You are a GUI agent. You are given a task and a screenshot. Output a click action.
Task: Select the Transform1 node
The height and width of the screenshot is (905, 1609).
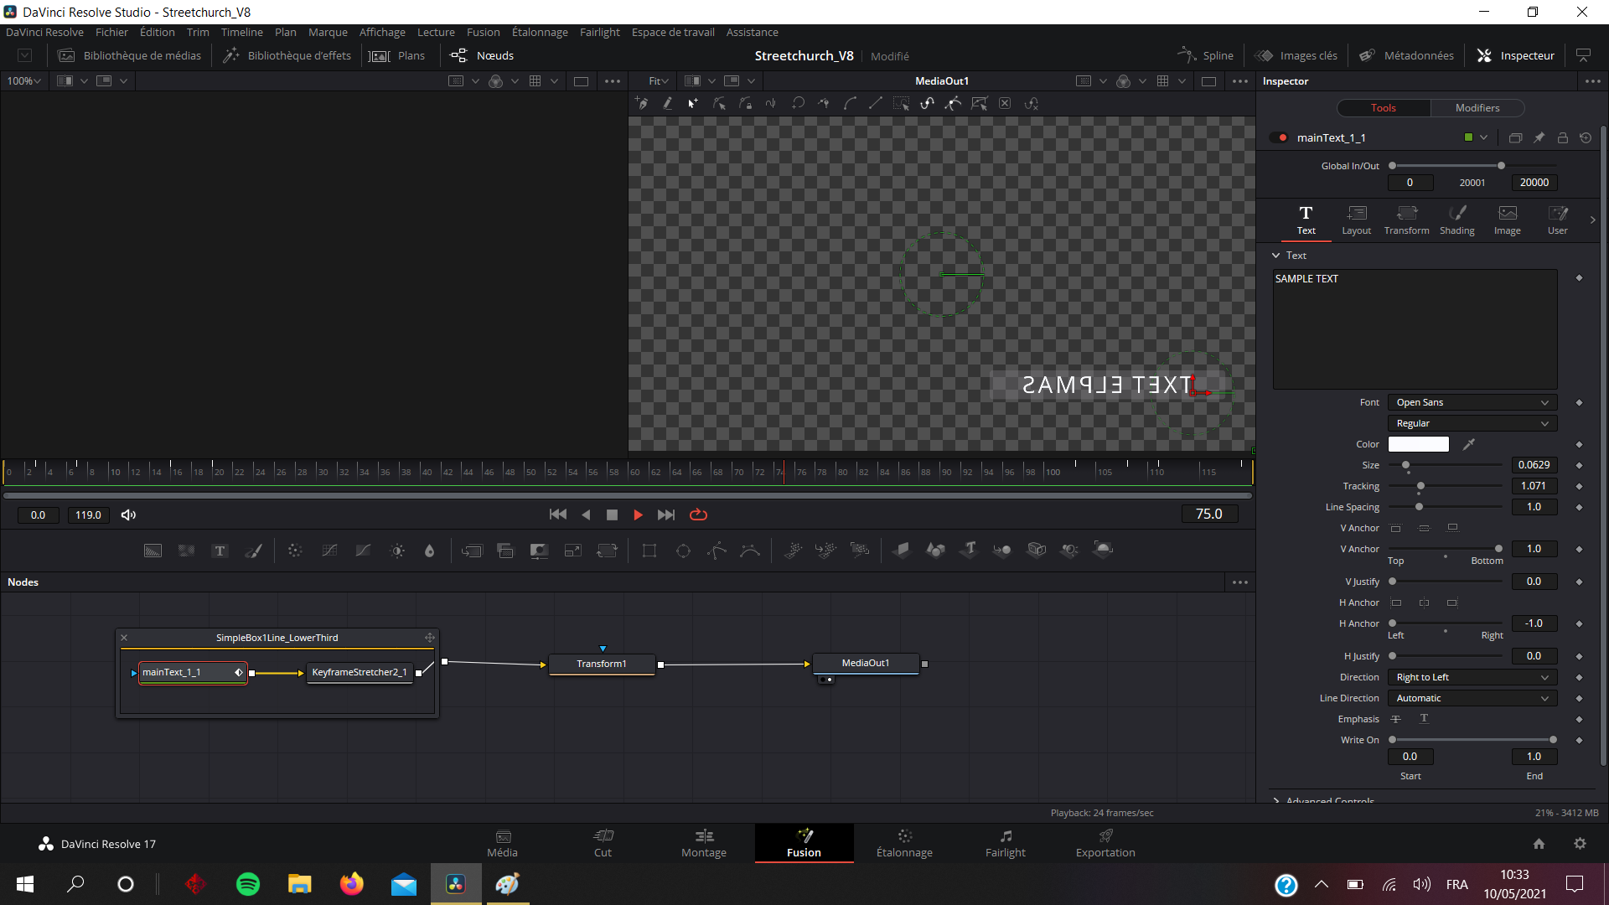tap(601, 664)
